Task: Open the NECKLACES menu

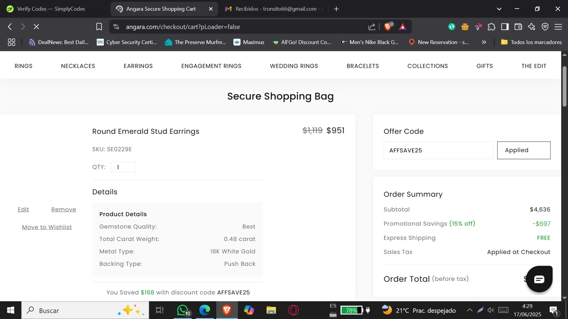Action: pos(78,66)
